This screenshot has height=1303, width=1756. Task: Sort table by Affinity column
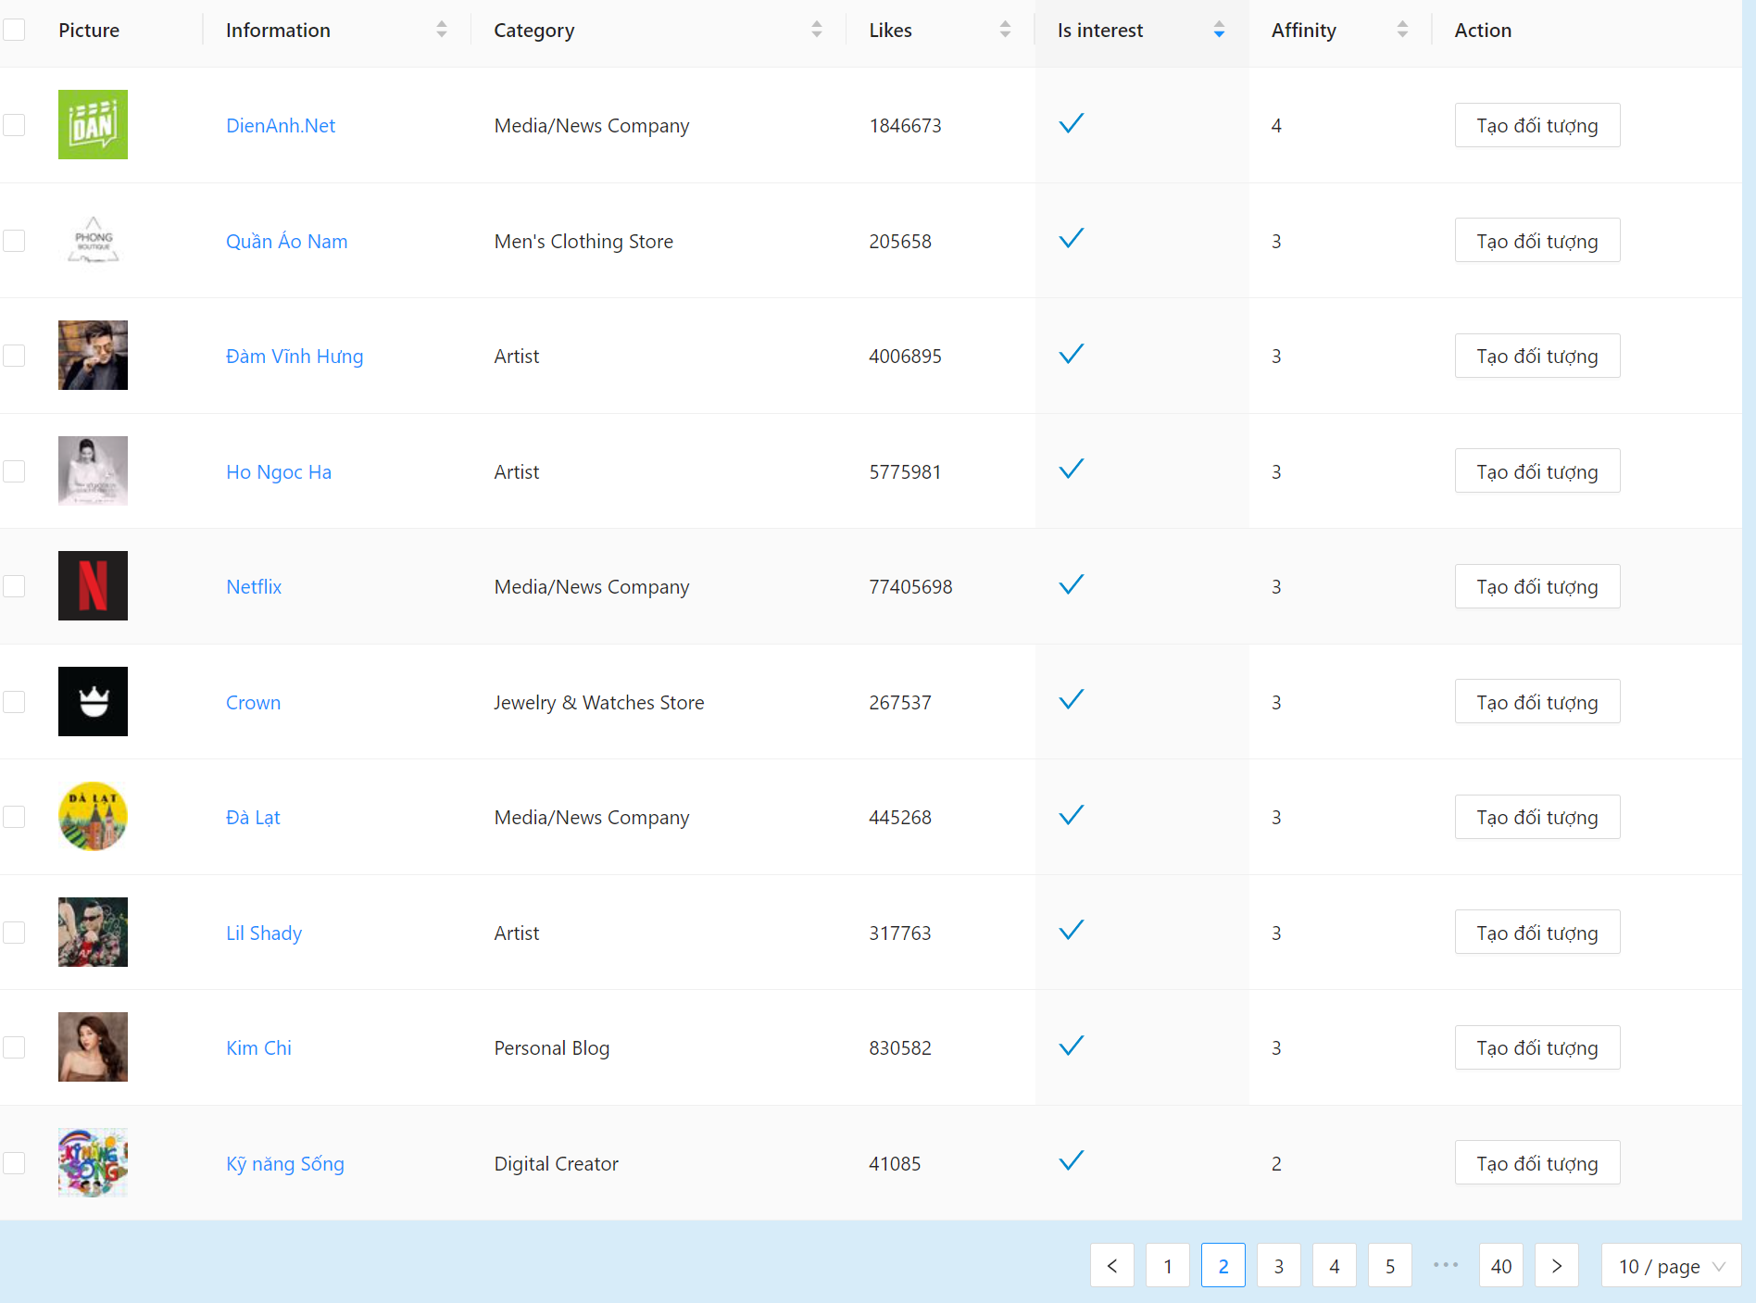pyautogui.click(x=1403, y=30)
